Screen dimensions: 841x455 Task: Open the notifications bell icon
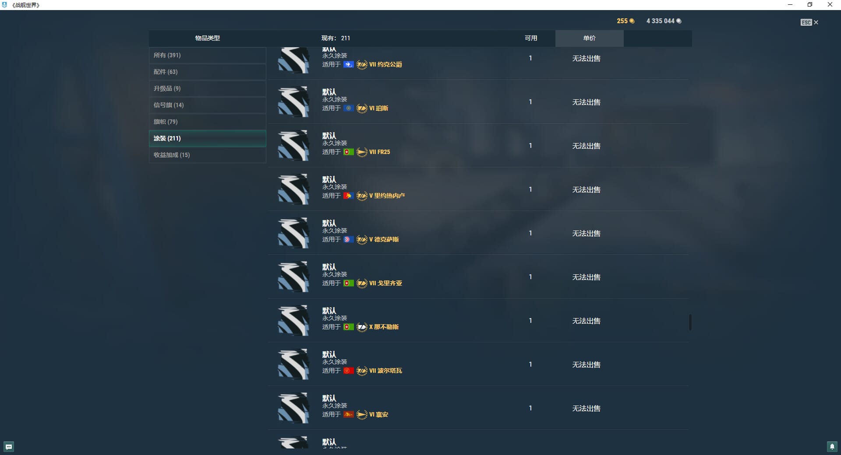click(x=832, y=447)
